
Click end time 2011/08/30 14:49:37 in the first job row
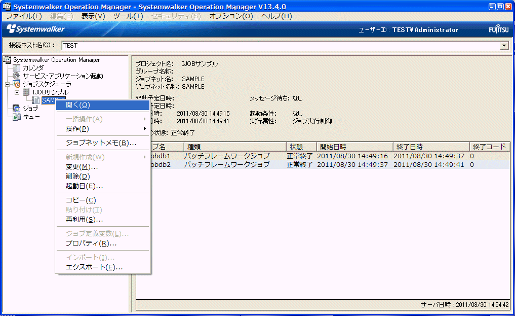click(x=429, y=156)
